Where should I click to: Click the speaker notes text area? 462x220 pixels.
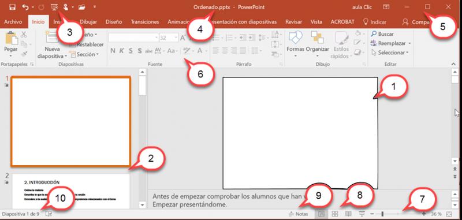(x=227, y=200)
